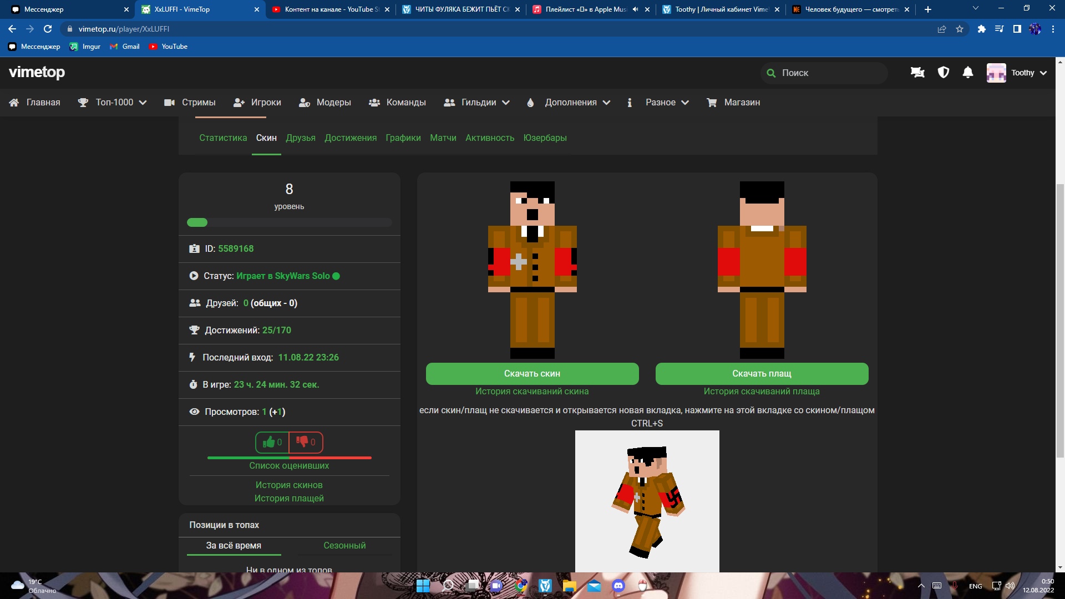Click the vimetop logo

(37, 72)
